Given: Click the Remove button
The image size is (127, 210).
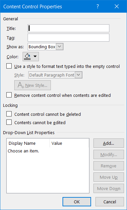Looking at the screenshot, I should (109, 166).
